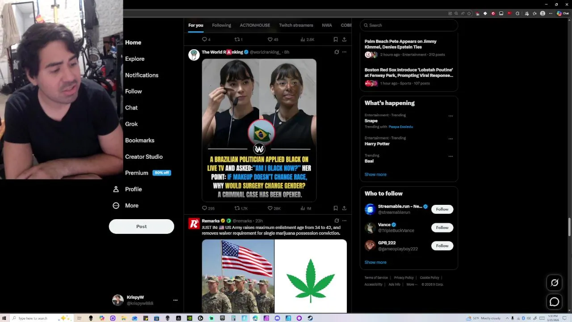Open the Terms of Service link
Viewport: 572px width, 322px height.
point(376,278)
